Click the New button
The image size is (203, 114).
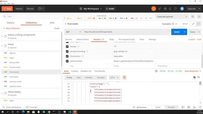pyautogui.click(x=7, y=9)
